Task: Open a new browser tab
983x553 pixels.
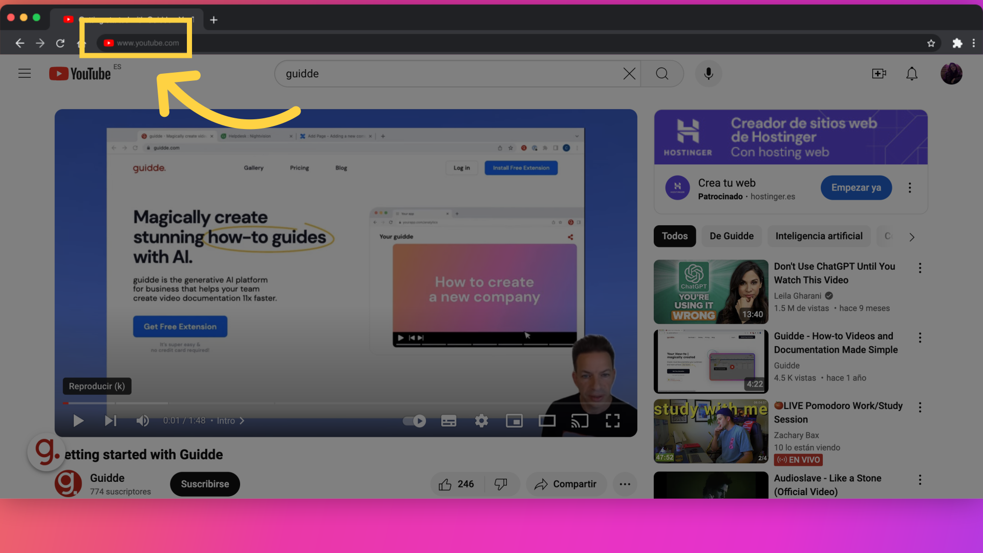Action: [x=214, y=20]
